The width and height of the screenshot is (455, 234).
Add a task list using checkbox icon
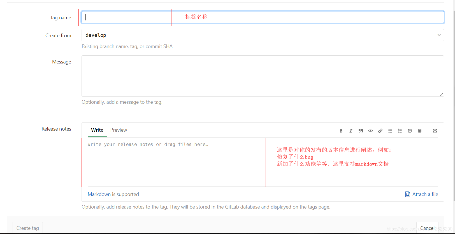click(410, 131)
